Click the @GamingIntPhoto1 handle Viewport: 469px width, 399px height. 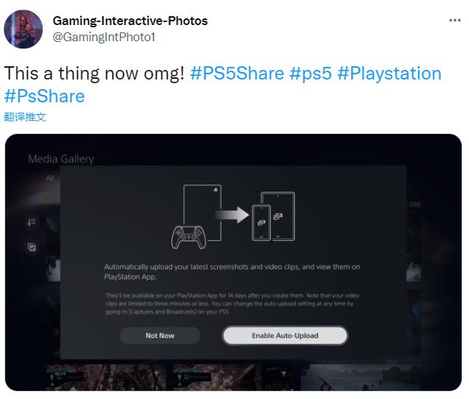(104, 36)
